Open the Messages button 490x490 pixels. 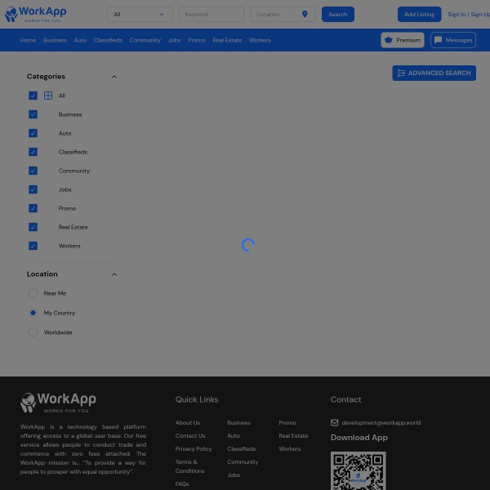click(453, 40)
